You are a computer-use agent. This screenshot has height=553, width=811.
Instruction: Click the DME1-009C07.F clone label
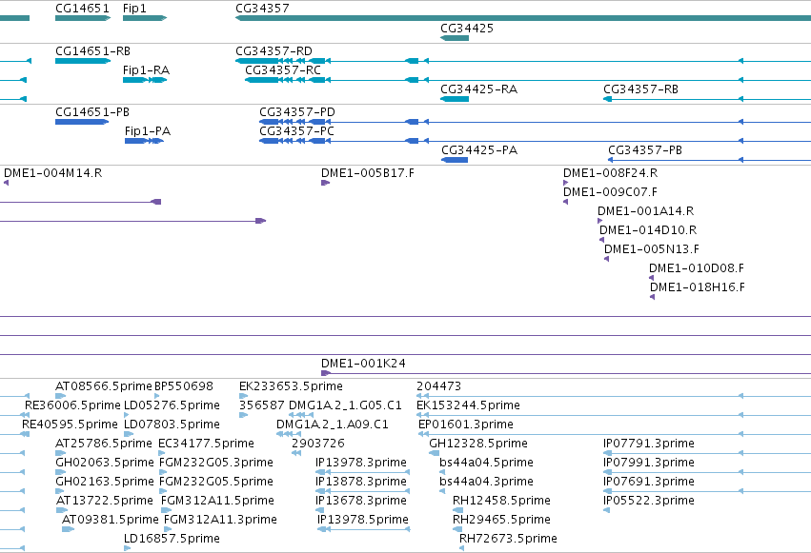610,192
